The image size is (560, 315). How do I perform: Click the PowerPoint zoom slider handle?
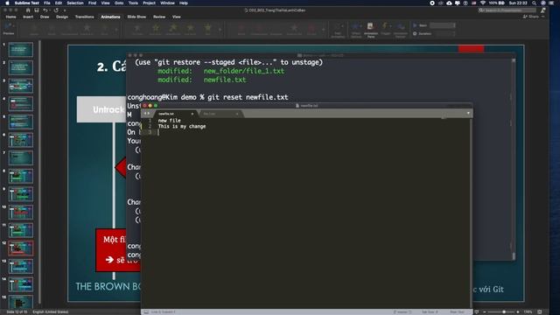point(504,311)
